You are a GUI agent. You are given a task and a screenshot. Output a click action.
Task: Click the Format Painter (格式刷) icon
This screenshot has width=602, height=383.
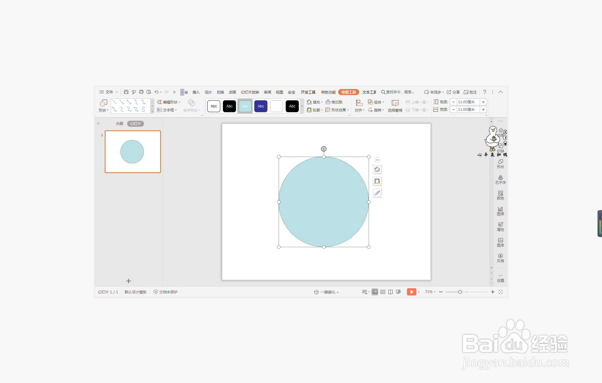(x=328, y=102)
